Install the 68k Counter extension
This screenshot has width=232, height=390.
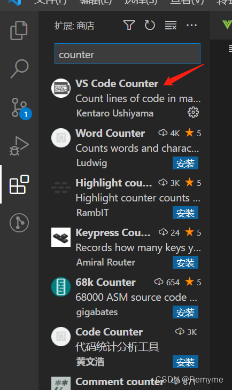pos(185,313)
